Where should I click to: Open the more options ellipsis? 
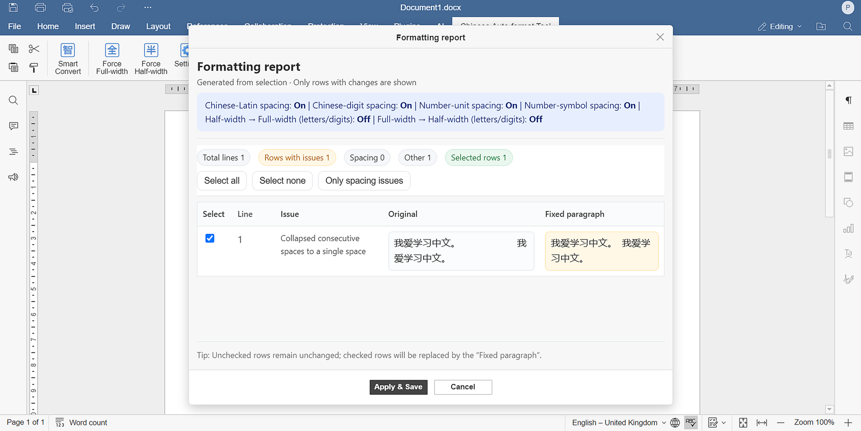point(148,7)
